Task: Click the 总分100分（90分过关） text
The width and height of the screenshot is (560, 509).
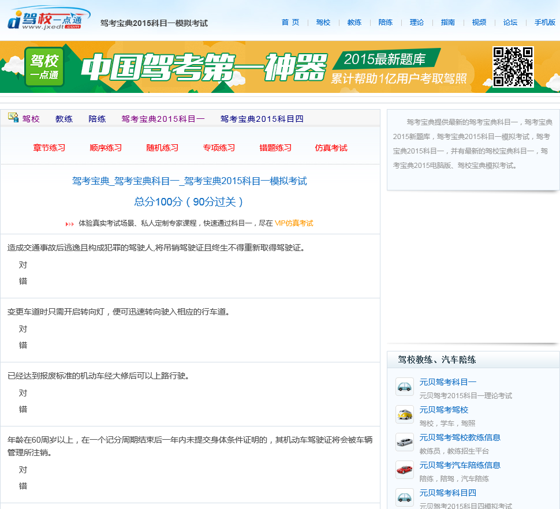Action: 189,201
